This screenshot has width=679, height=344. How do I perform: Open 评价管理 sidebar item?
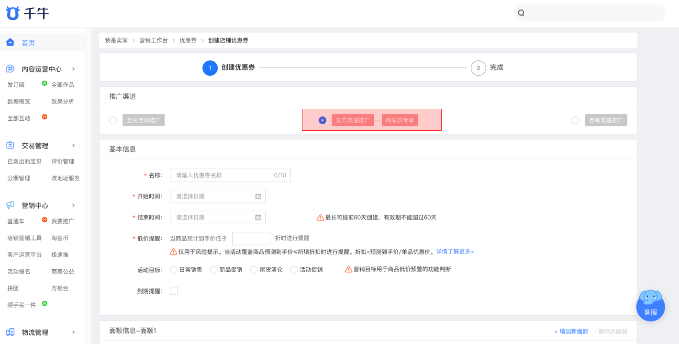tap(63, 161)
